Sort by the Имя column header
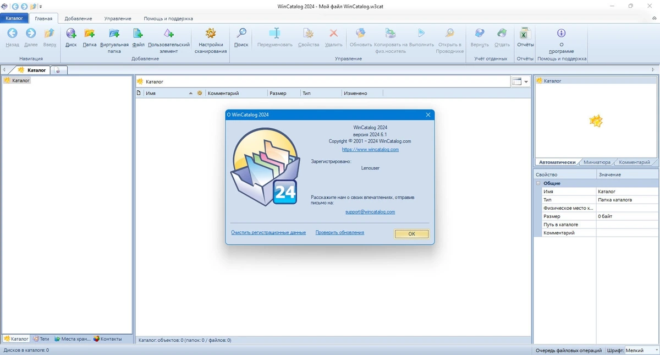Screen dimensions: 660x355 [x=169, y=93]
